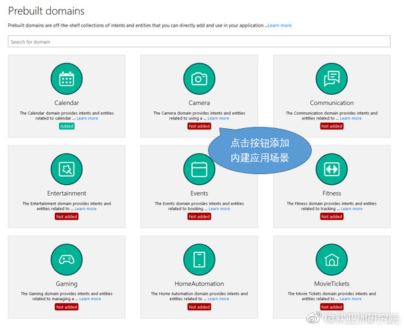Click the Entertainment domain icon

[x=66, y=169]
